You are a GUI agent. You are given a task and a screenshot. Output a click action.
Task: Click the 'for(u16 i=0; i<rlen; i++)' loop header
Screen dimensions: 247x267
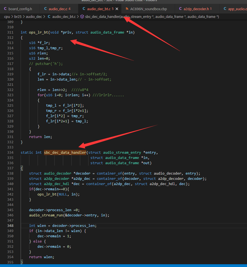pyautogui.click(x=64, y=95)
